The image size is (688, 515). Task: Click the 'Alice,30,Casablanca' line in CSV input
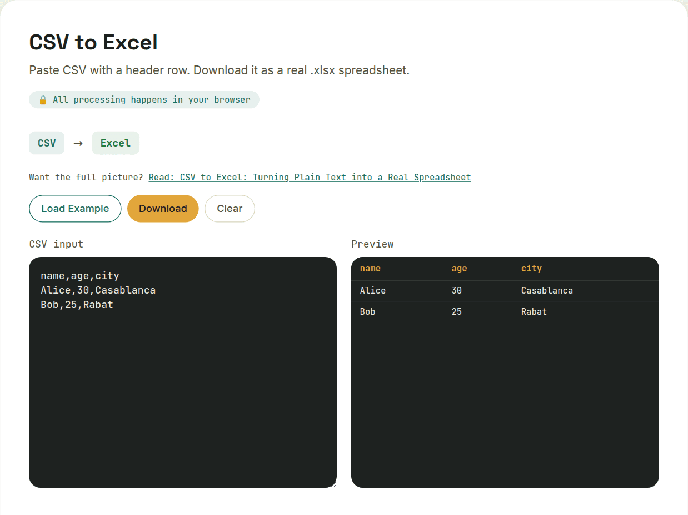[x=98, y=290]
